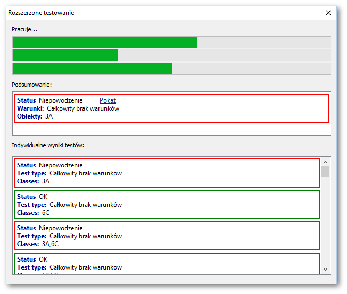Click the results list scrollbar thumb
The height and width of the screenshot is (294, 347).
point(325,171)
